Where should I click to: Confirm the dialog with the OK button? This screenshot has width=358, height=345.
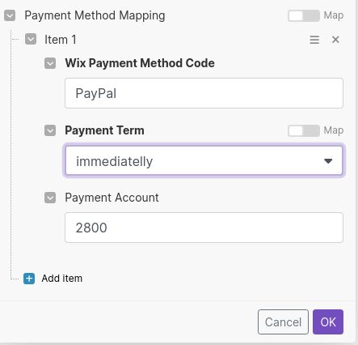[328, 322]
